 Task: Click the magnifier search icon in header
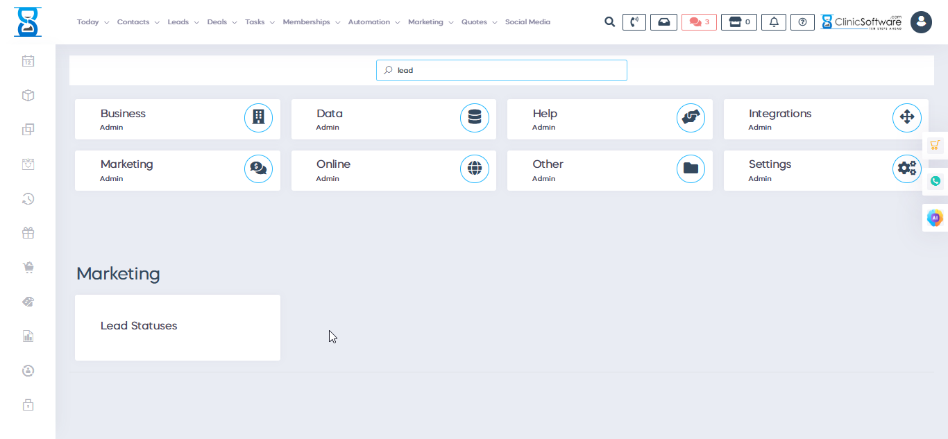(x=609, y=22)
